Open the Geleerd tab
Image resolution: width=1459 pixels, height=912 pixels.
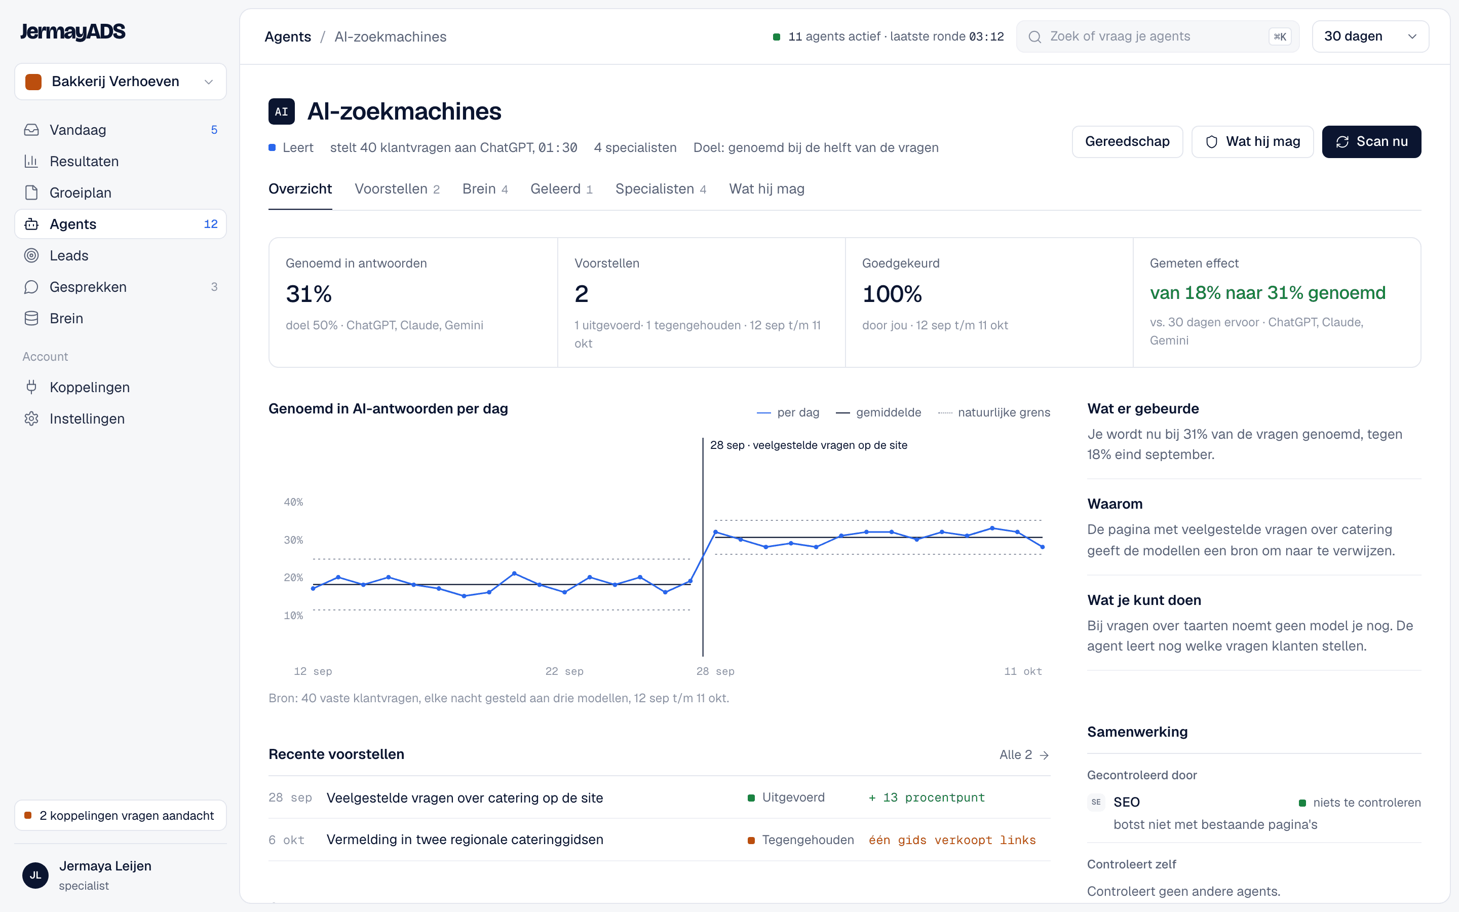[x=561, y=189]
